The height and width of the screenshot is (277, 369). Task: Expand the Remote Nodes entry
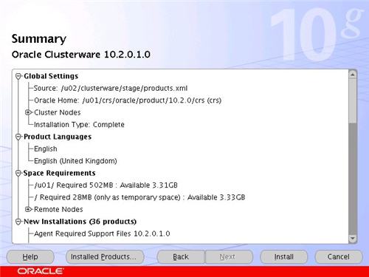(x=28, y=209)
